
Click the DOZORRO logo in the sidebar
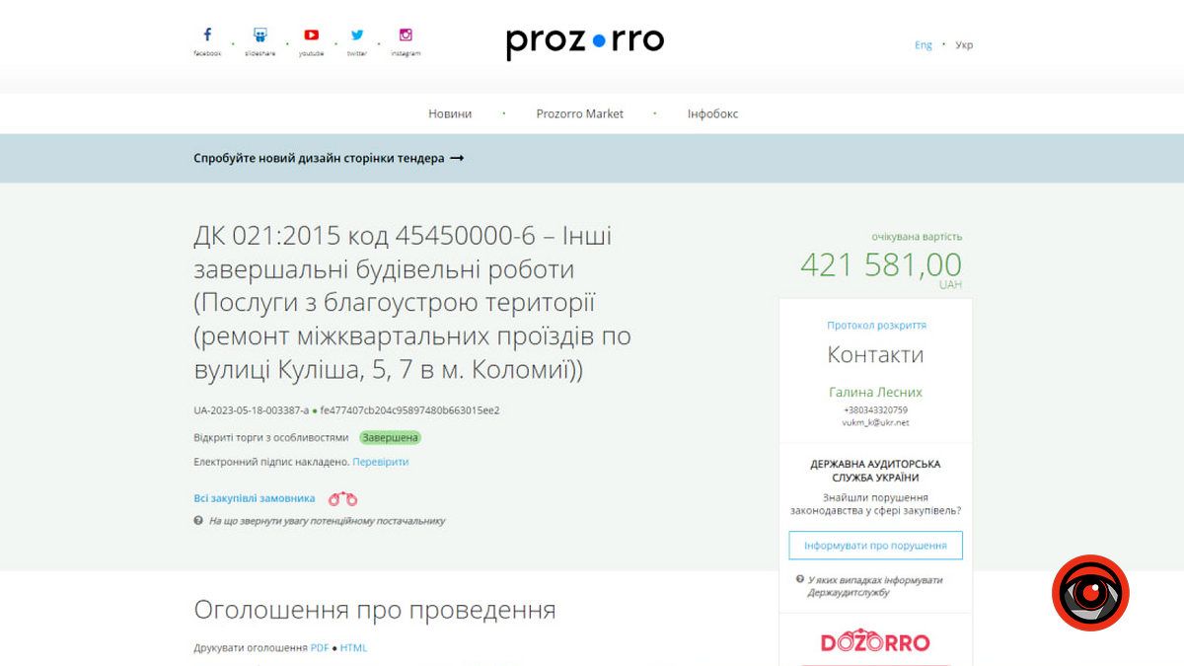pos(875,642)
